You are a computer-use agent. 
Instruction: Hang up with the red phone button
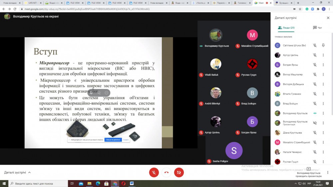point(166,172)
